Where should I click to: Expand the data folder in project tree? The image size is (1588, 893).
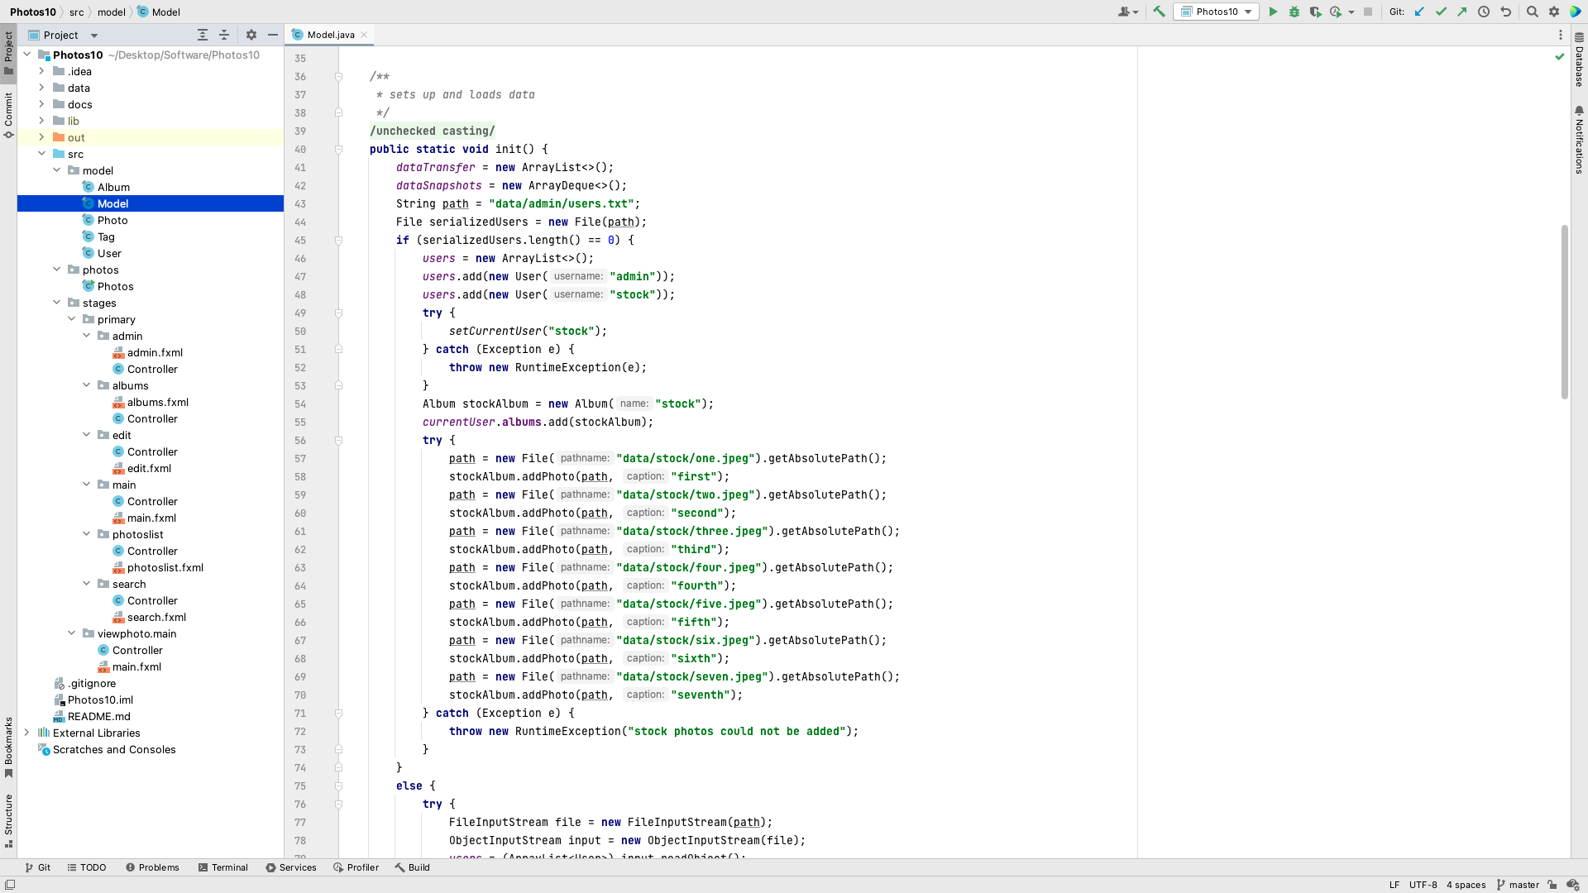pyautogui.click(x=40, y=88)
